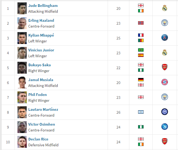This screenshot has height=150, width=178.
Task: Open Jude Bellingham's player profile link
Action: (x=43, y=6)
